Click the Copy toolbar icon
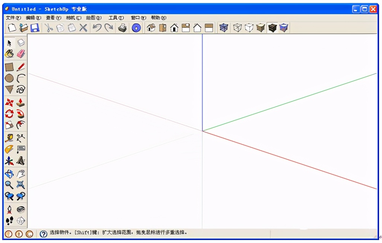Image resolution: width=382 pixels, height=243 pixels. point(60,28)
